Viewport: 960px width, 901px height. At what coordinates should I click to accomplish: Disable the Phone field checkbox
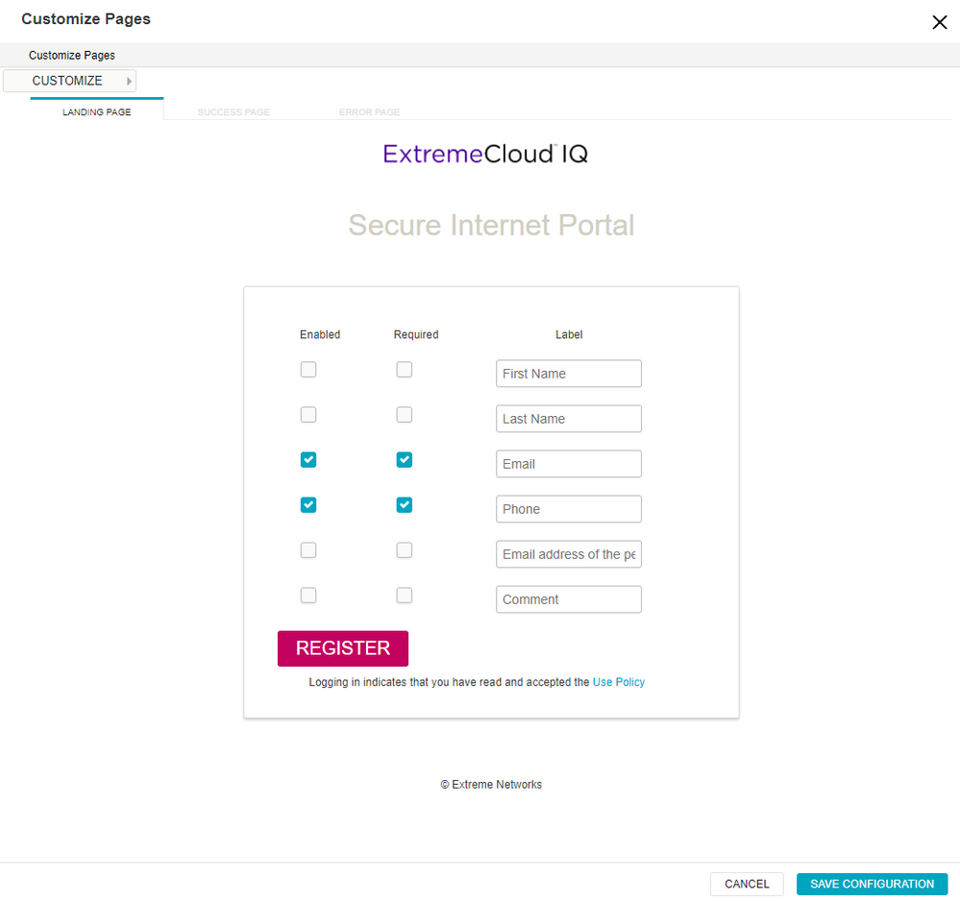tap(308, 505)
